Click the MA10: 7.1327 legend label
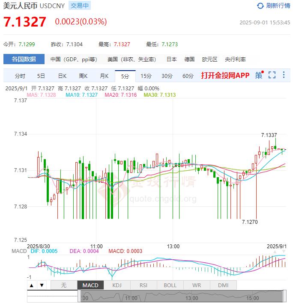 pyautogui.click(x=82, y=95)
